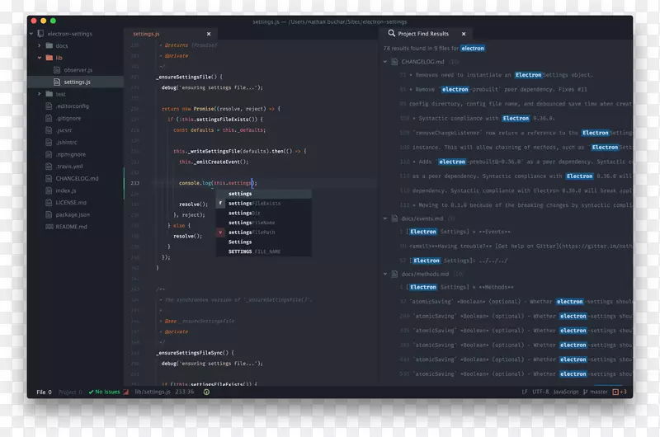Expand the test folder in tree view
Screen dimensions: 660x437
(38, 94)
